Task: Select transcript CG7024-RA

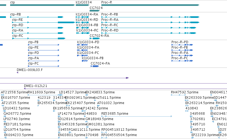Action: (99, 36)
